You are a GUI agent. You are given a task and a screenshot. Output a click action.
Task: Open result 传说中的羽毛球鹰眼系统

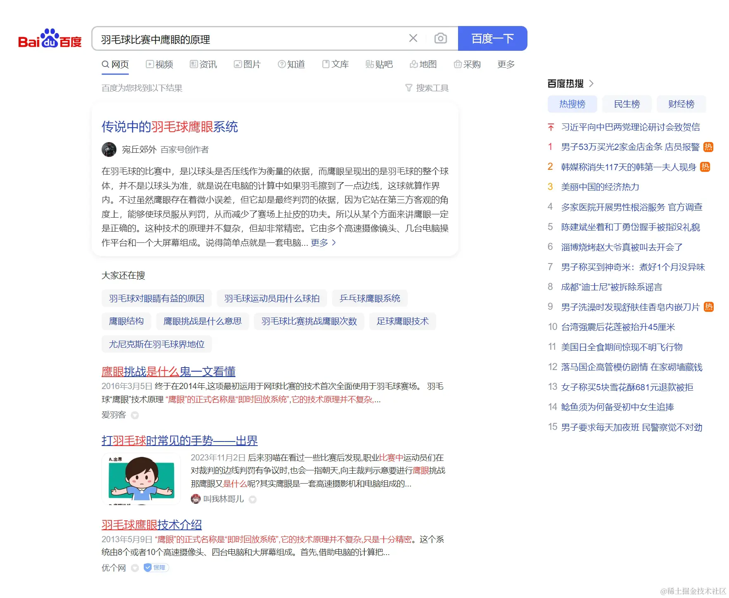[170, 127]
